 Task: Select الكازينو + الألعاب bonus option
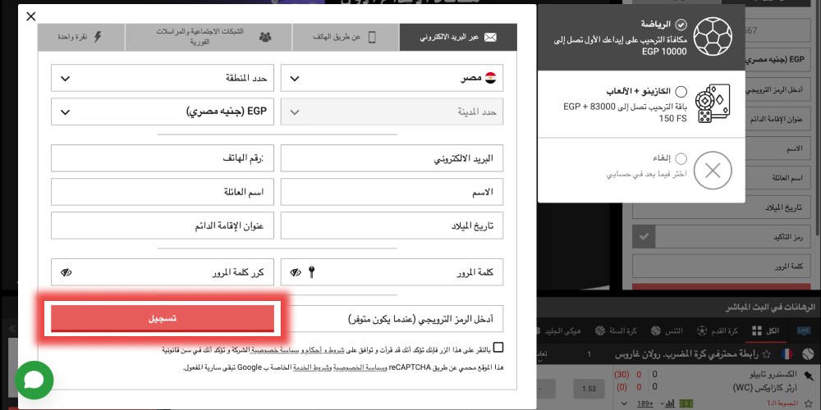(641, 104)
